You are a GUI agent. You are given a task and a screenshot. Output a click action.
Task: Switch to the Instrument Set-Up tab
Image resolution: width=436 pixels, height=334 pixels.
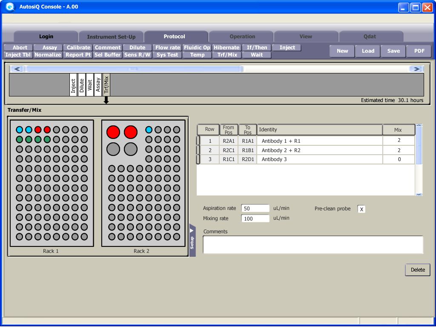point(111,37)
